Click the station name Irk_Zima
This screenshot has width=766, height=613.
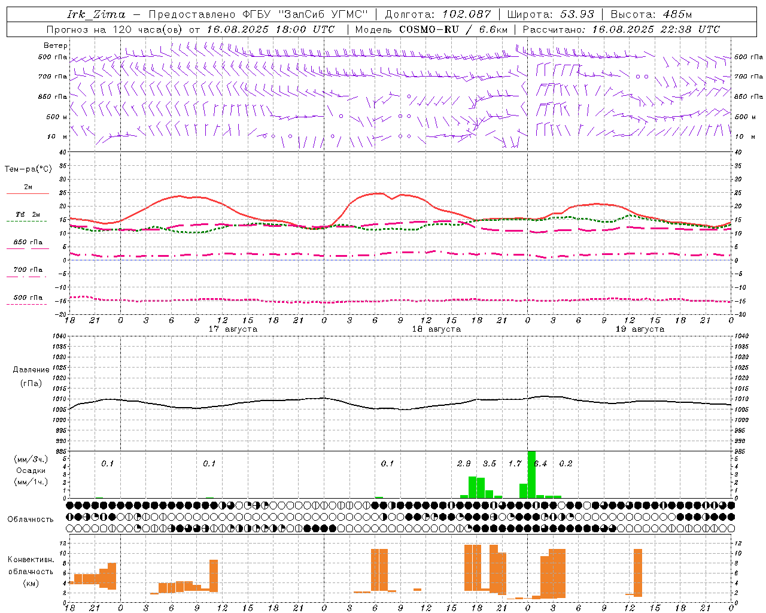[x=96, y=14]
